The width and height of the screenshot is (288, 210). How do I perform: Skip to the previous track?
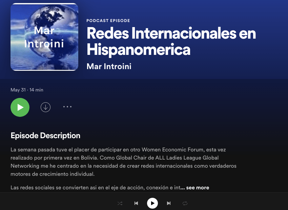[136, 203]
